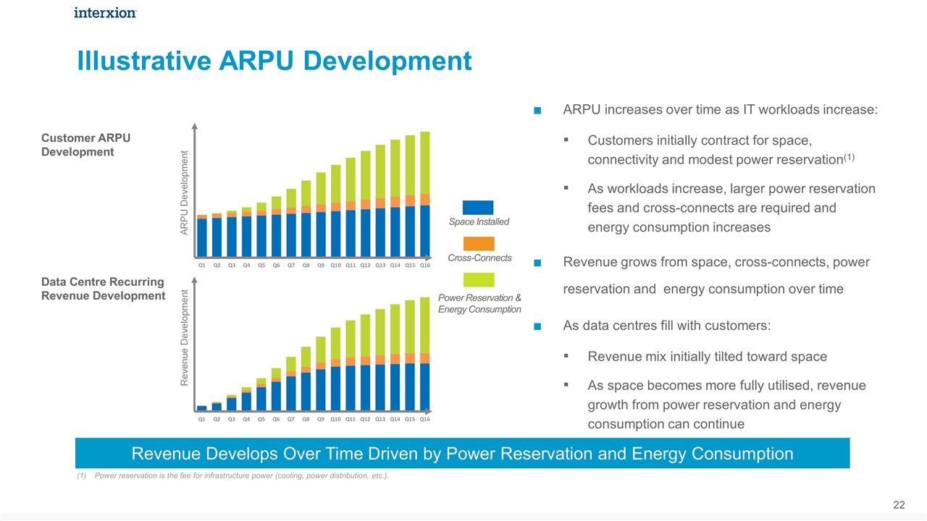The image size is (927, 521).
Task: Click 'ARPU increases over time' bullet
Action: [x=721, y=110]
